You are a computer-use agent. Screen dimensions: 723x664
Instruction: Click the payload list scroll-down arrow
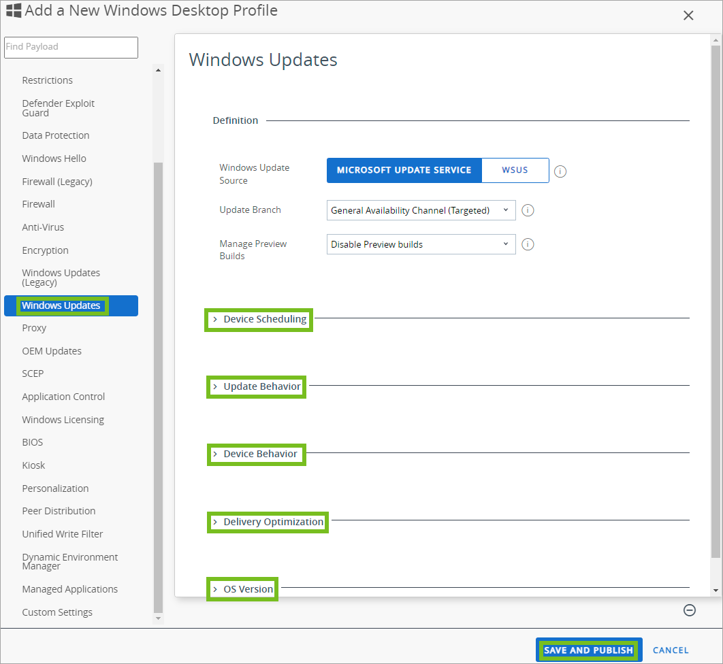(158, 618)
